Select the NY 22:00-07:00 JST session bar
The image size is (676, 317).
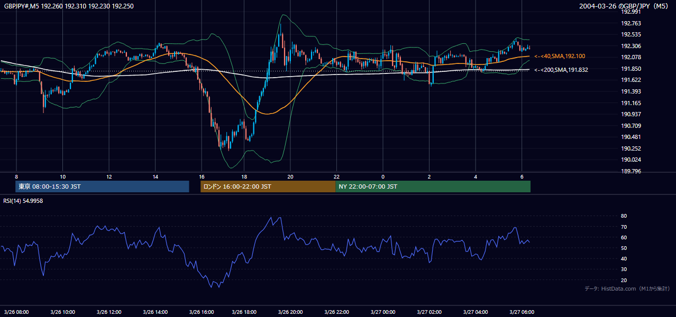(433, 187)
